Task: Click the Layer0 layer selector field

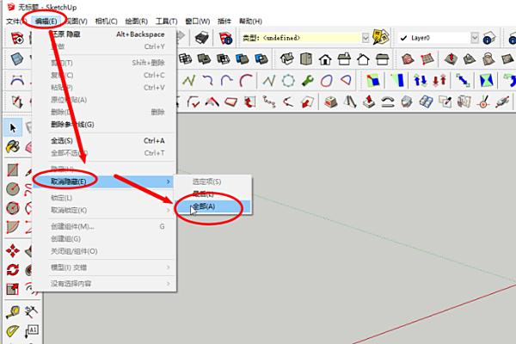Action: (438, 38)
